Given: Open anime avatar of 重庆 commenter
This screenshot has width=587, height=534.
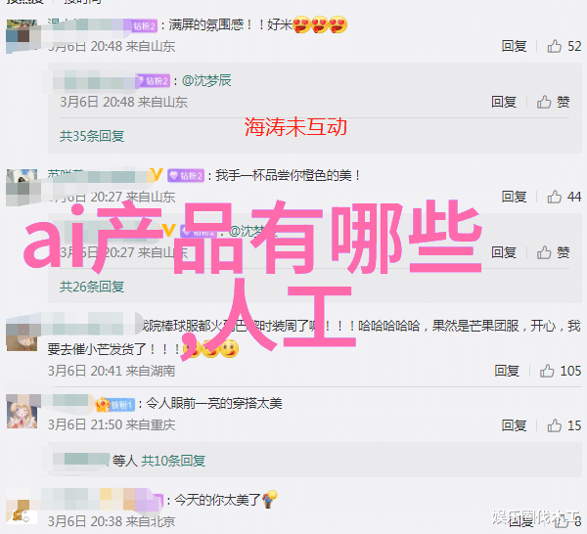Looking at the screenshot, I should click(x=22, y=414).
